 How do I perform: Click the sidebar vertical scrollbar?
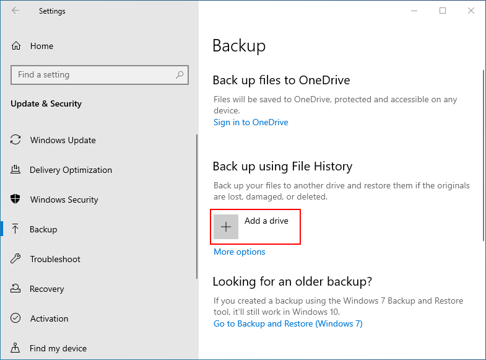click(197, 206)
